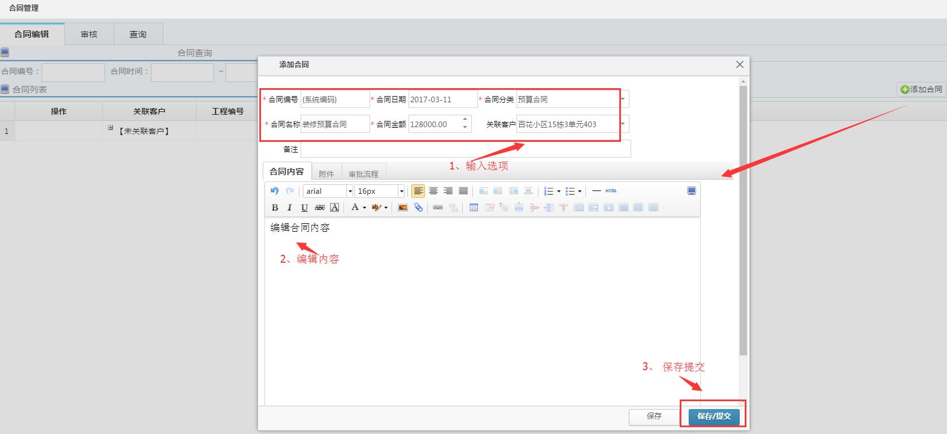Toggle underline formatting

tap(305, 207)
